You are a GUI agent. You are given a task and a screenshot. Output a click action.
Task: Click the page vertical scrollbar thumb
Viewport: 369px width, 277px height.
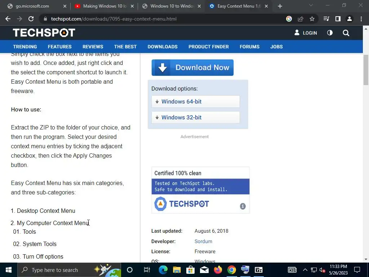pos(366,70)
